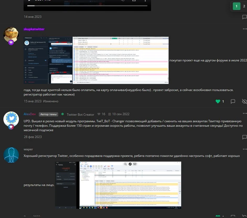Open the 28 фев 2023 post date link
Screen dimensions: 247x218
33,137
